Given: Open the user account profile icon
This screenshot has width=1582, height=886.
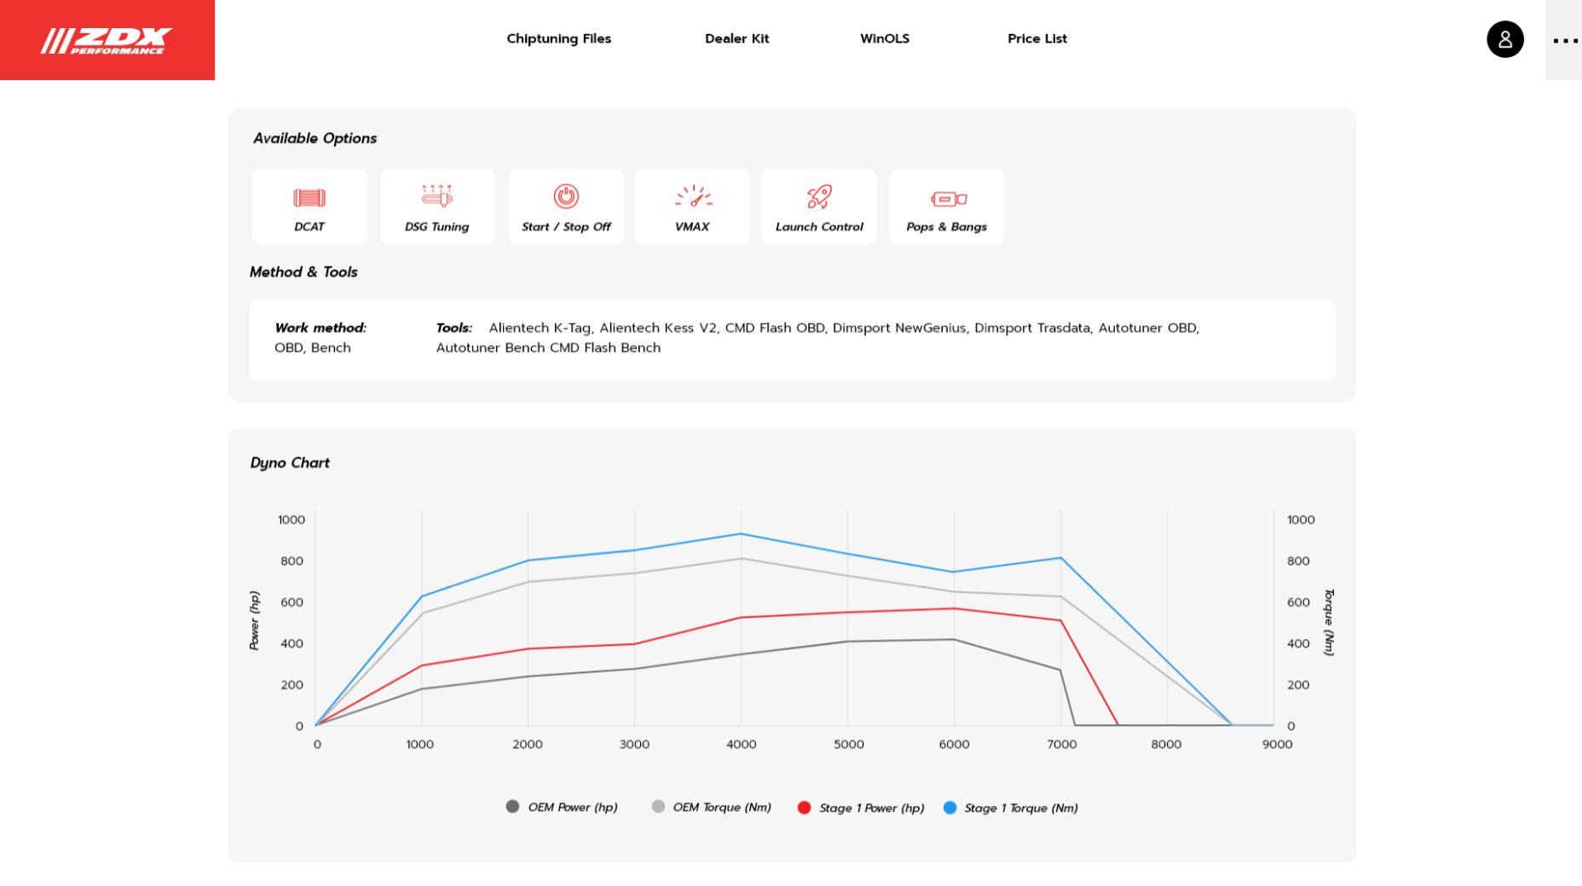Looking at the screenshot, I should [x=1504, y=39].
